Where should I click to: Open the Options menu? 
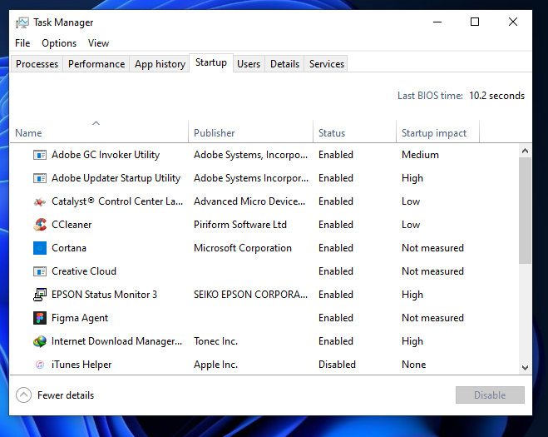pos(59,43)
